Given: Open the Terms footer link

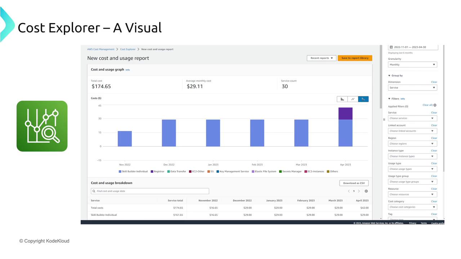Looking at the screenshot, I should tap(424, 223).
